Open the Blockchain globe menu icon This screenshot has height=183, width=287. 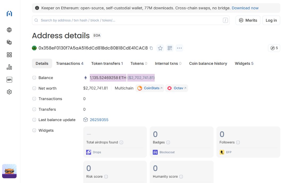pyautogui.click(x=9, y=30)
